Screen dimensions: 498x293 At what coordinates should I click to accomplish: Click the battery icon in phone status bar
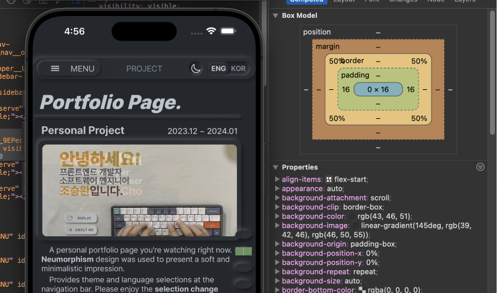[x=228, y=31]
